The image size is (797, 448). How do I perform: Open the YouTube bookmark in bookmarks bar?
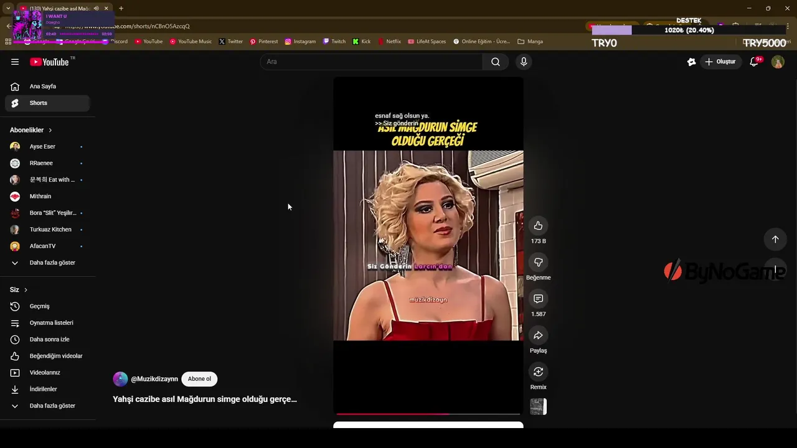(x=149, y=42)
